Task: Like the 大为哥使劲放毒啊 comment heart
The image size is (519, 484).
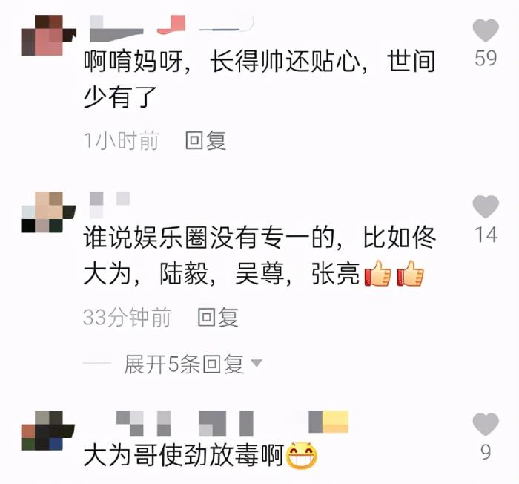Action: coord(486,425)
